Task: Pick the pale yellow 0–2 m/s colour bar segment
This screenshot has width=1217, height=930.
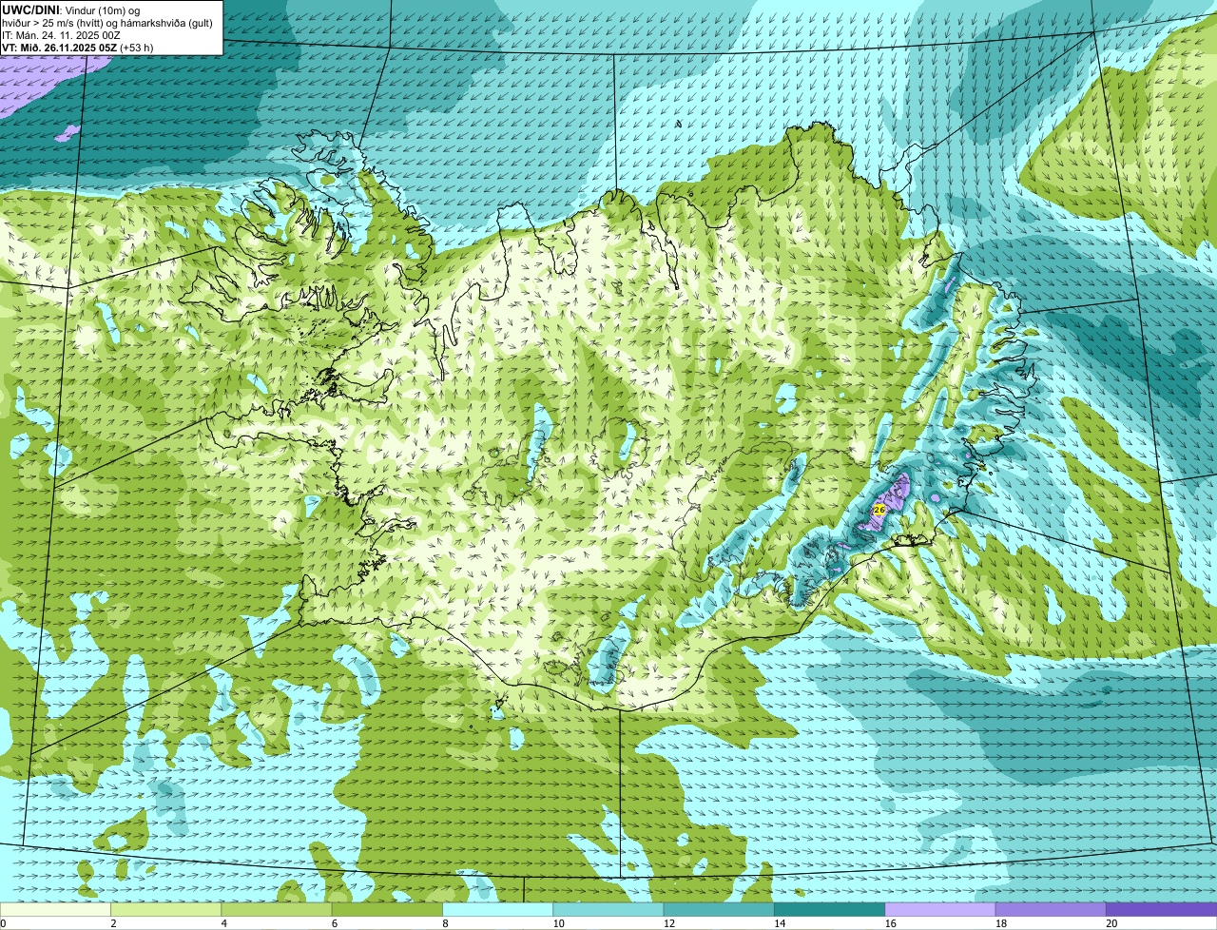Action: click(55, 909)
